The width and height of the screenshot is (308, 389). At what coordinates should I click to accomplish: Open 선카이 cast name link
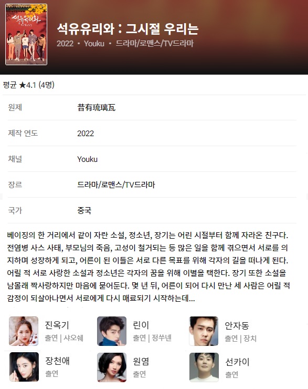point(237,362)
